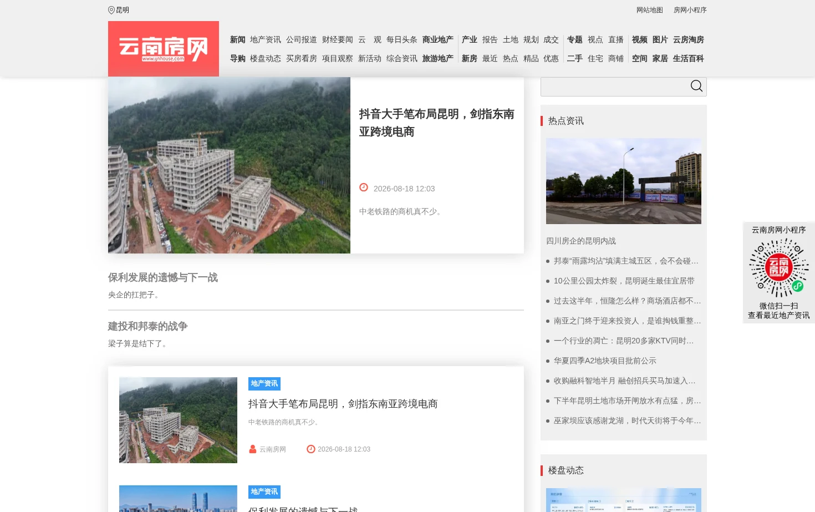The height and width of the screenshot is (512, 815).
Task: Select 产业 in navigation
Action: [x=470, y=40]
